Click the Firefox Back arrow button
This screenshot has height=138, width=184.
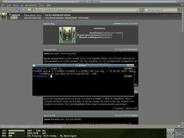click(x=3, y=10)
